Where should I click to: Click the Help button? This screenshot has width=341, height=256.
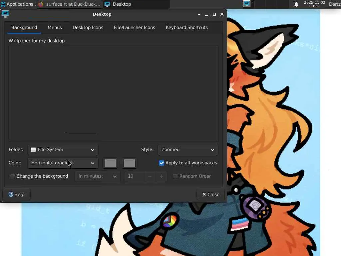[x=17, y=195]
